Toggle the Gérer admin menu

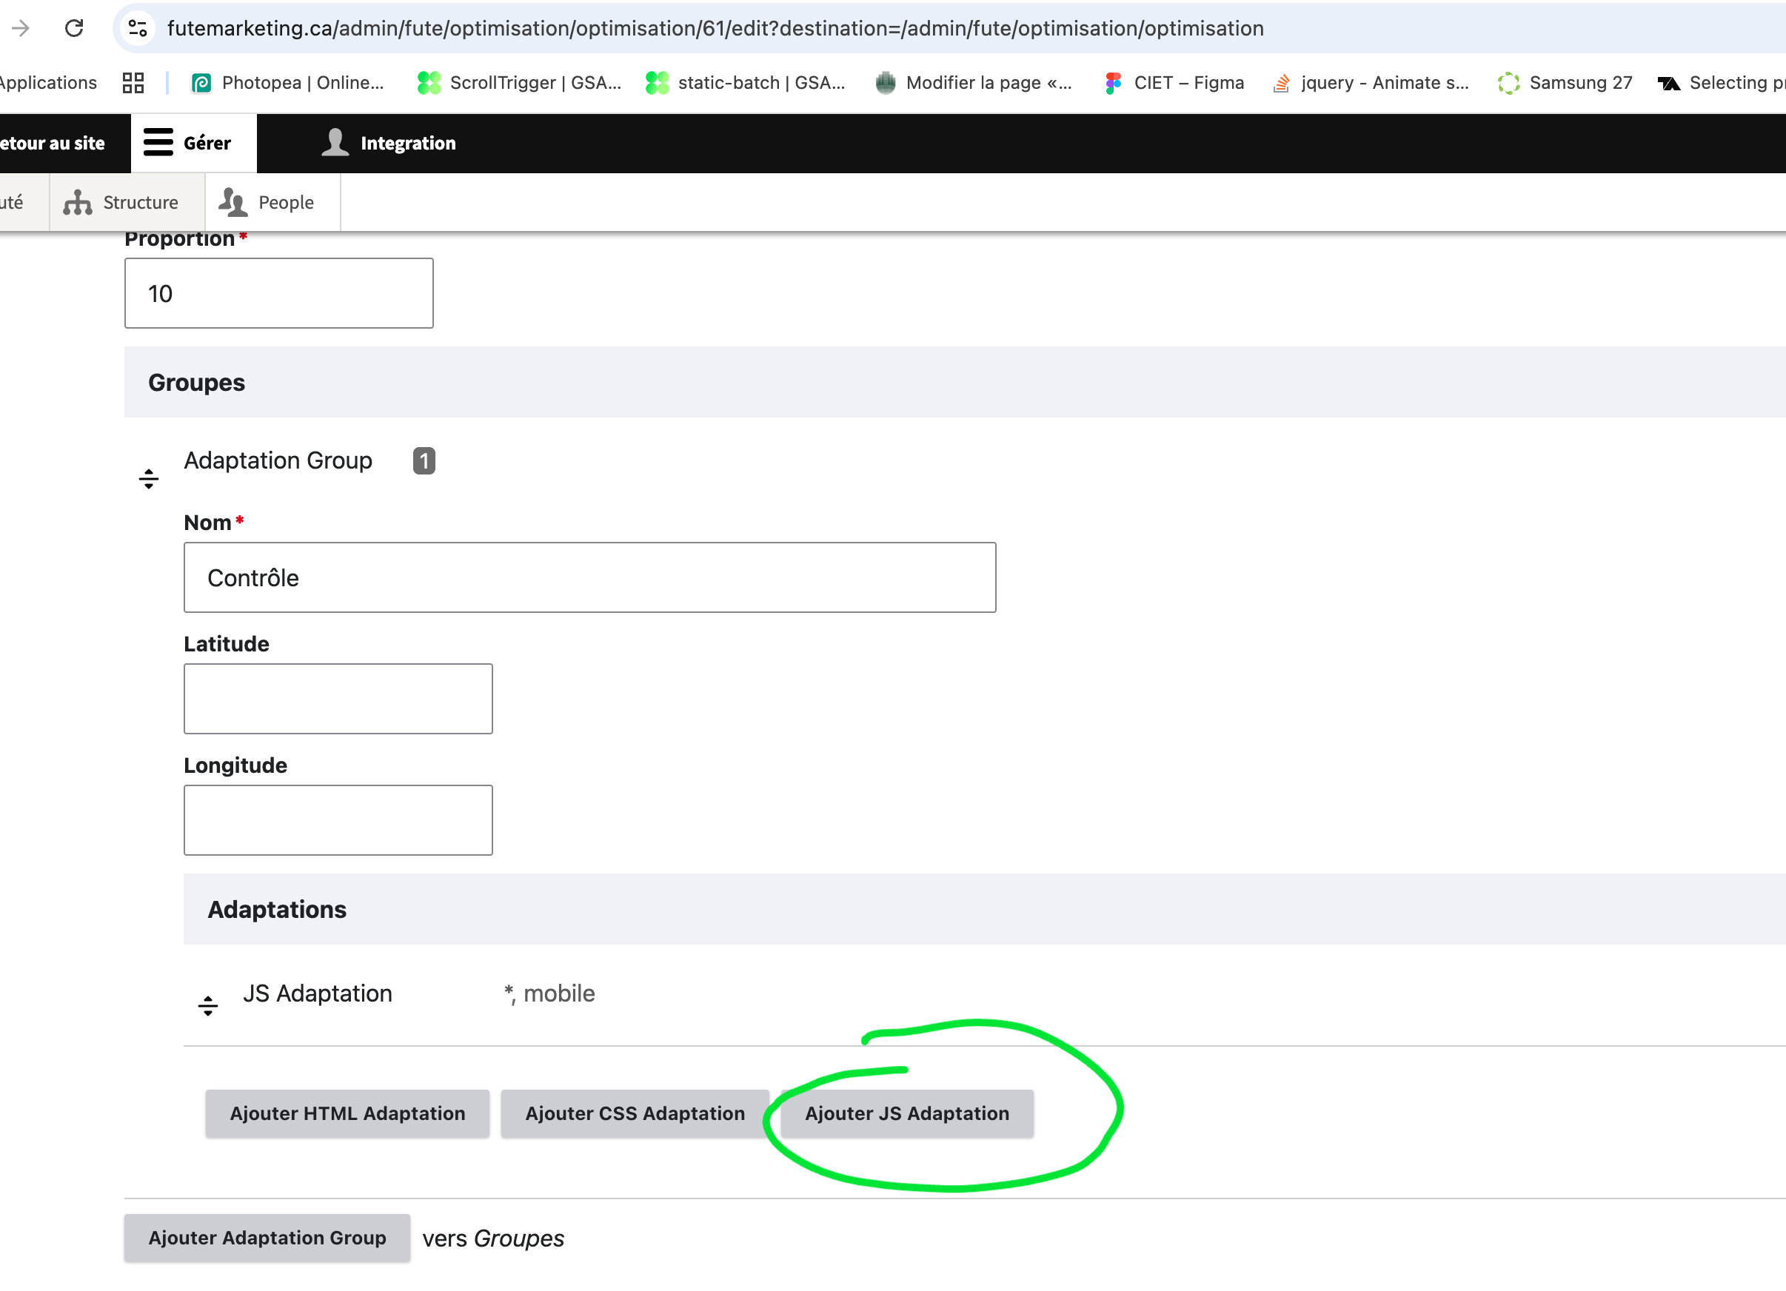tap(189, 144)
